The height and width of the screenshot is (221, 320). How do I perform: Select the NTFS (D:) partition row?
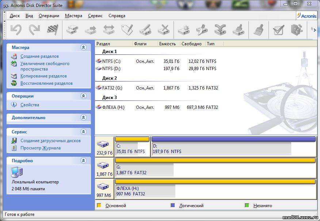(156, 69)
